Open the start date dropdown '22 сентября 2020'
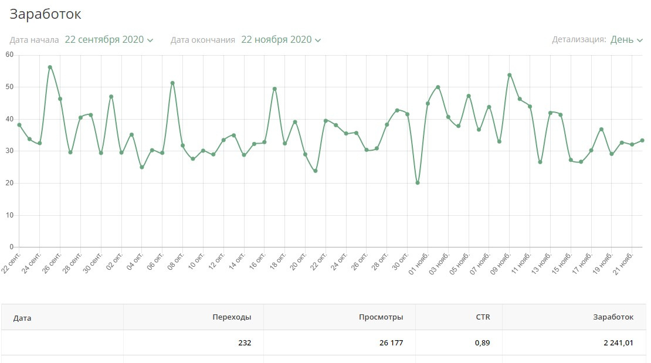 coord(108,40)
